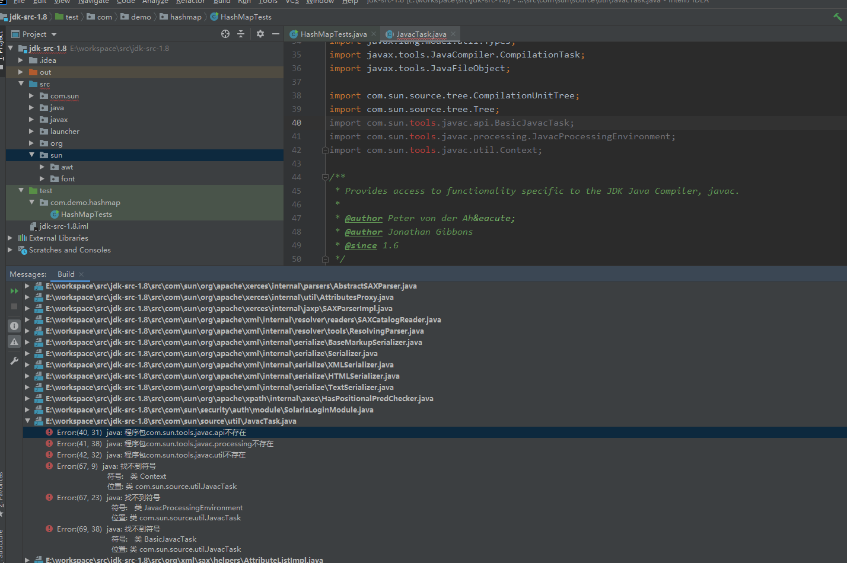Close the JavacTask.java tab
Viewport: 847px width, 563px height.
point(453,34)
